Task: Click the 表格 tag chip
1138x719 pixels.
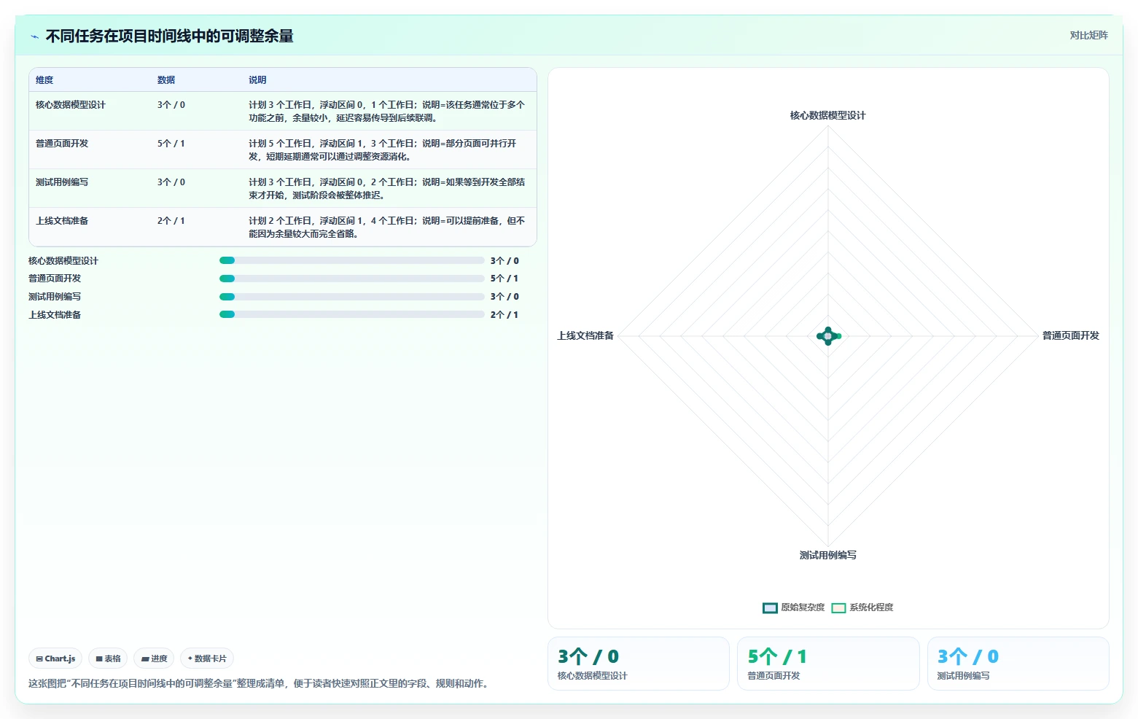Action: pyautogui.click(x=108, y=658)
